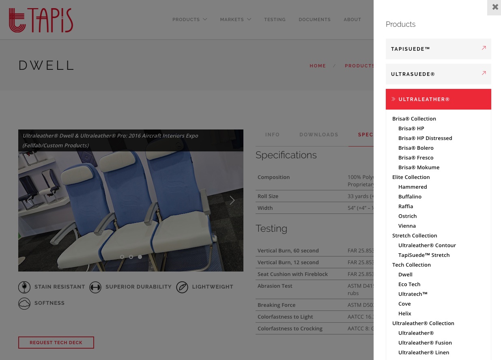
Task: Switch to the Specs tab
Action: [366, 135]
